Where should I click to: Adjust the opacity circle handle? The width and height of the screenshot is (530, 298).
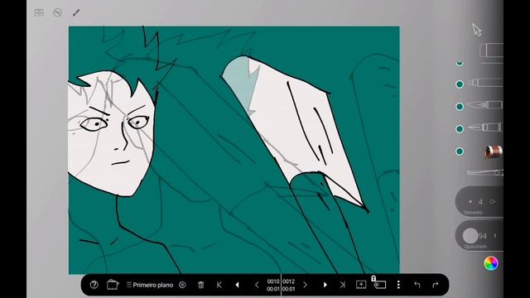[x=470, y=235]
